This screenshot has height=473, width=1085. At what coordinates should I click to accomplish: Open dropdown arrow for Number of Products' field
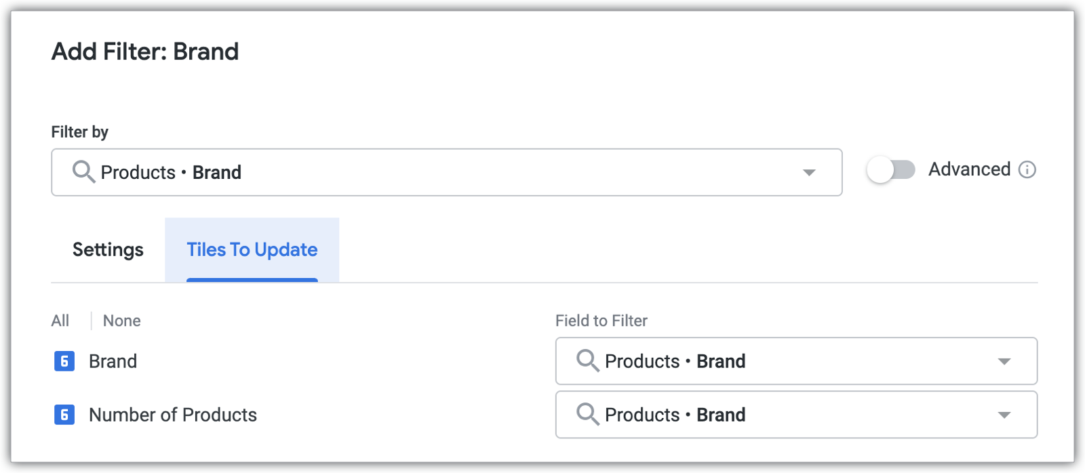1004,415
